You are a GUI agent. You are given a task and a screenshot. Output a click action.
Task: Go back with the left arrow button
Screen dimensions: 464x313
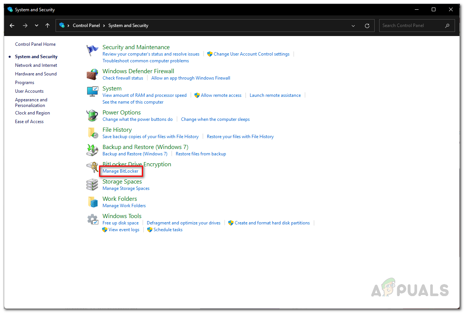click(x=12, y=26)
